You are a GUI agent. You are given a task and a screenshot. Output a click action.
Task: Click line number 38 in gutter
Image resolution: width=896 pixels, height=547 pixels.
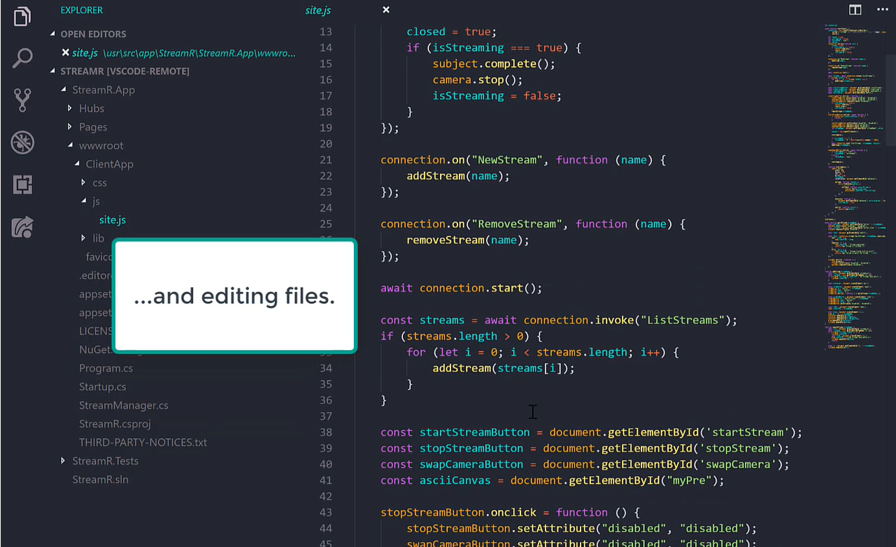325,432
